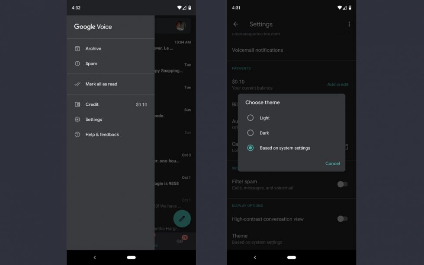424x265 pixels.
Task: Toggle High-contrast conversation view switch
Action: click(x=342, y=219)
